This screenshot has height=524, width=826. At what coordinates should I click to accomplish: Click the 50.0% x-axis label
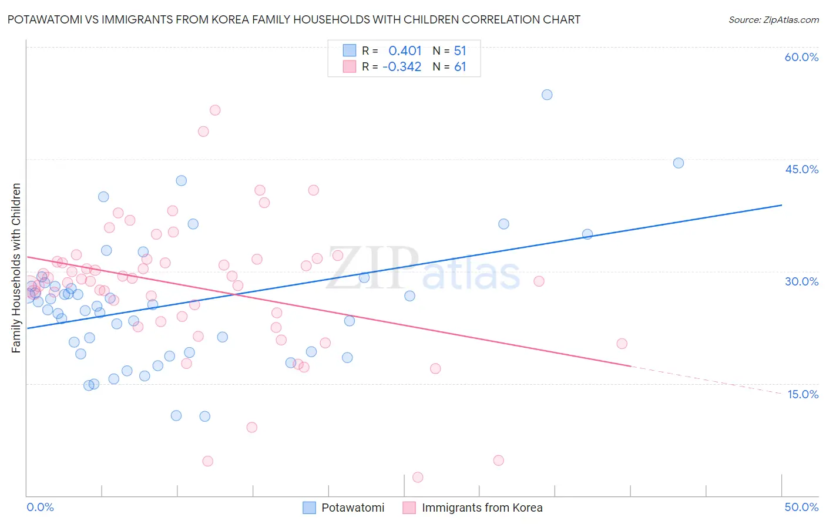[x=801, y=507]
